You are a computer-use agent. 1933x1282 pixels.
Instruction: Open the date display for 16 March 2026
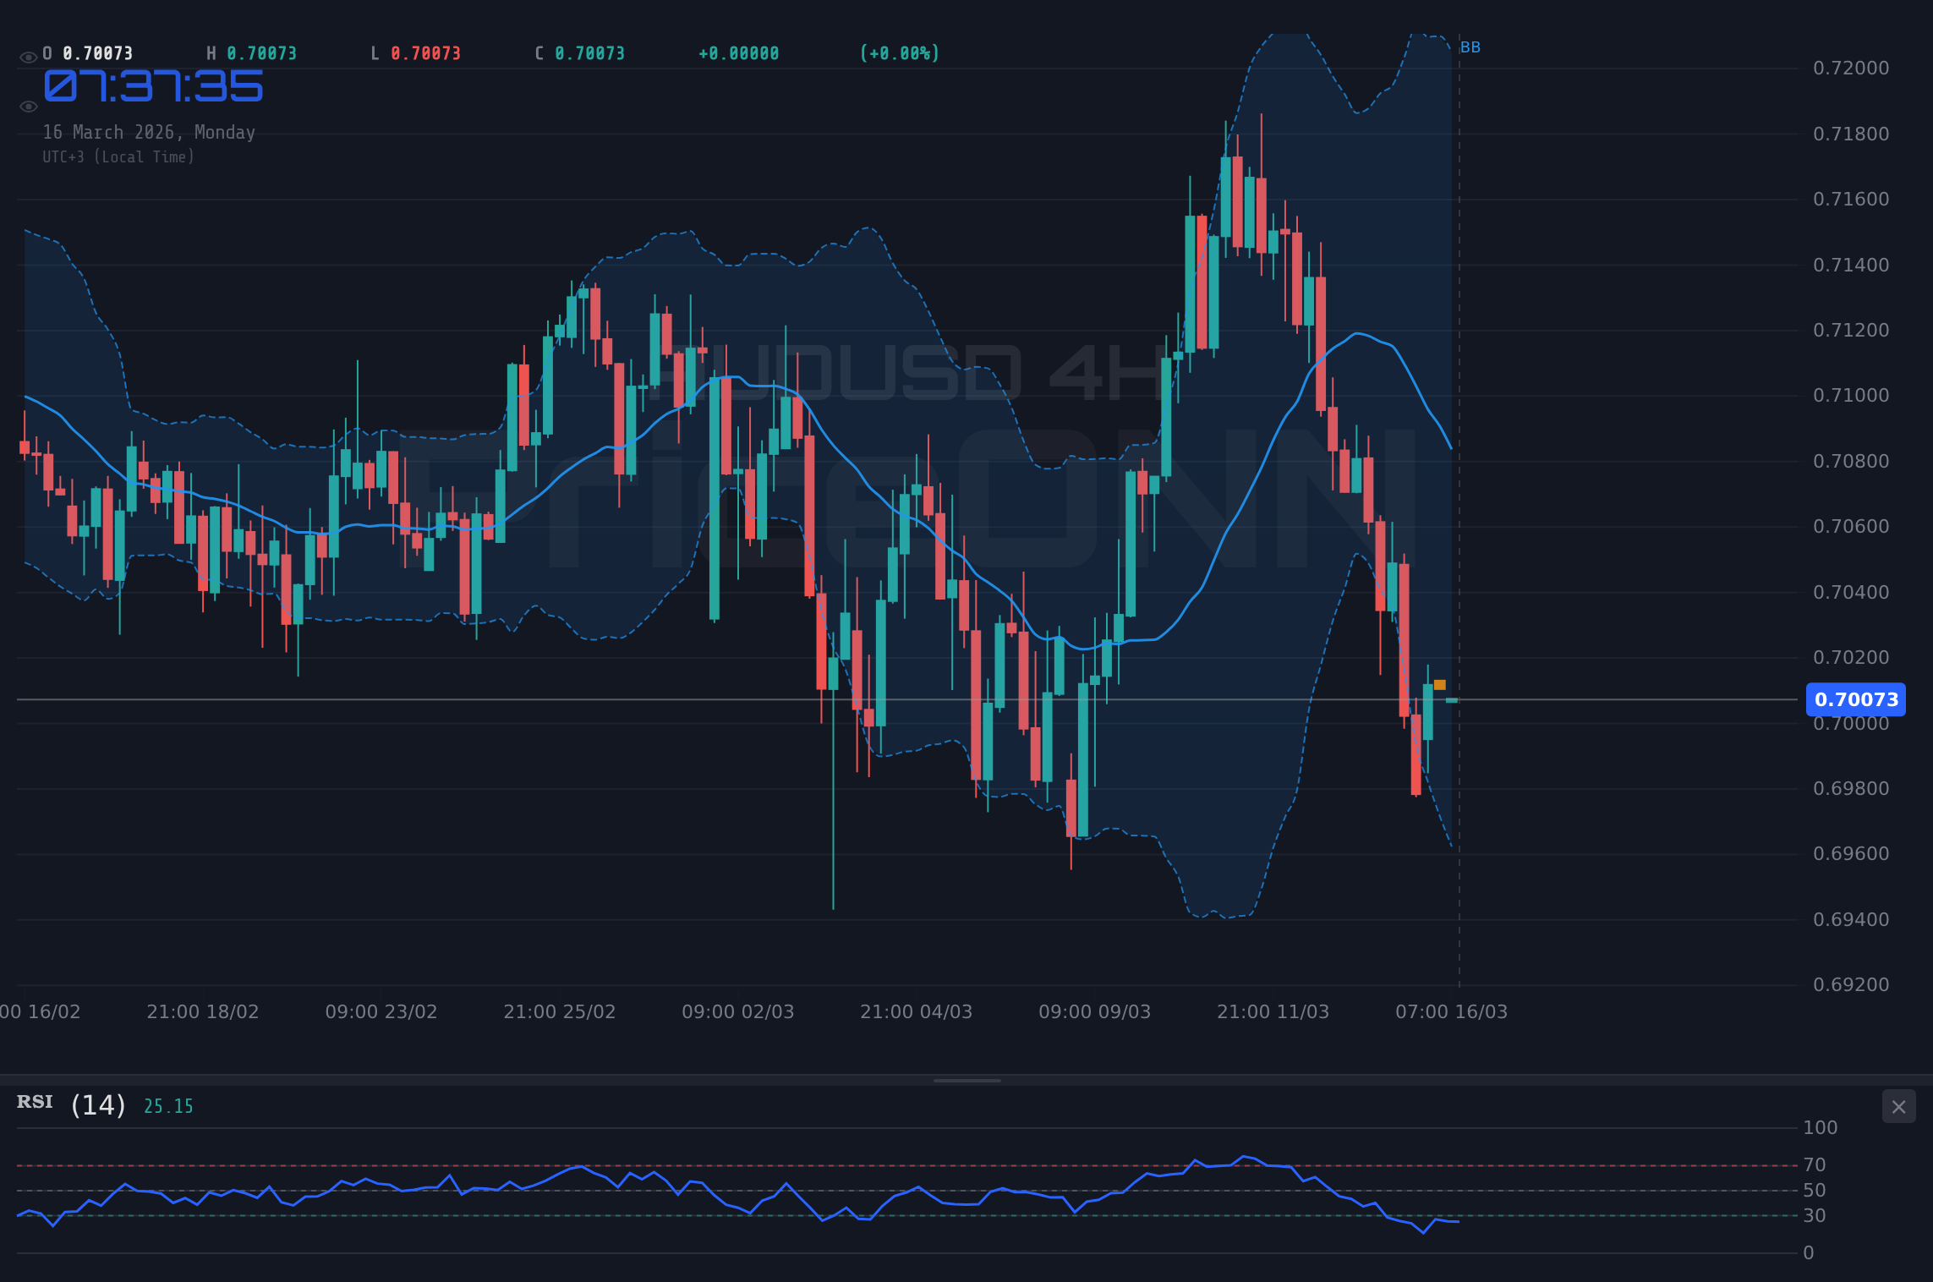pyautogui.click(x=151, y=132)
